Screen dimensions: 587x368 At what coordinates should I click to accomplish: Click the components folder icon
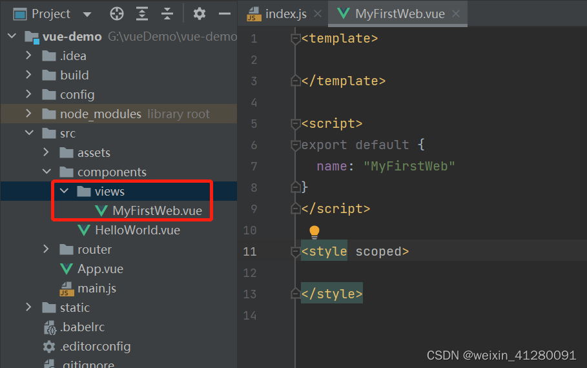[67, 172]
